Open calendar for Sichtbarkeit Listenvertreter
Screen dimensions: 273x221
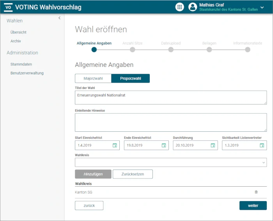[262, 145]
